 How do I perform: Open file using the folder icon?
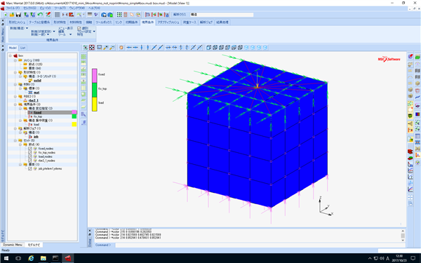tap(12, 15)
